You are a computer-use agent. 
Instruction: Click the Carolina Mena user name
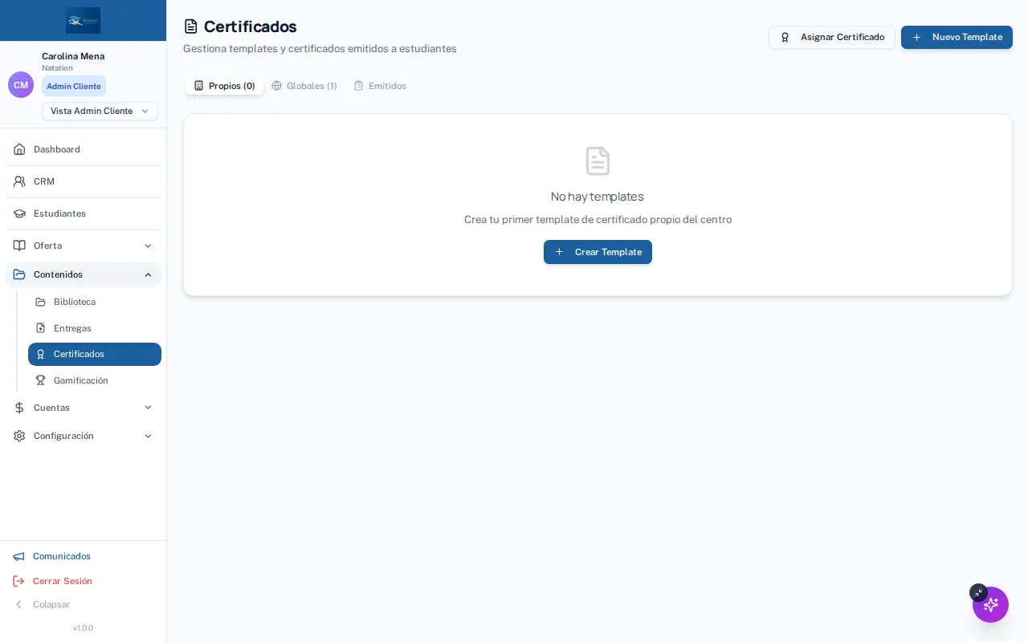[x=73, y=56]
